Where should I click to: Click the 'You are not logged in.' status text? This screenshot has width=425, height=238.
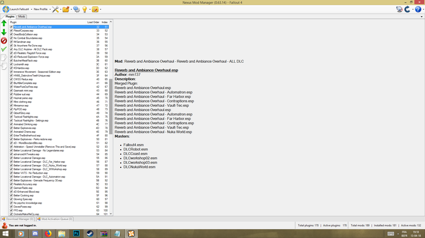click(23, 226)
